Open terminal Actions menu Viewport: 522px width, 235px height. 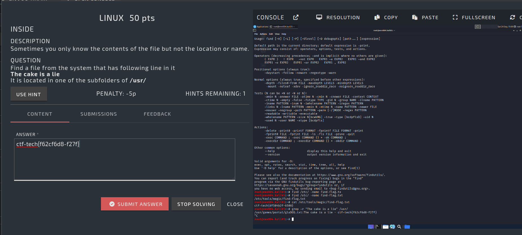point(263,34)
